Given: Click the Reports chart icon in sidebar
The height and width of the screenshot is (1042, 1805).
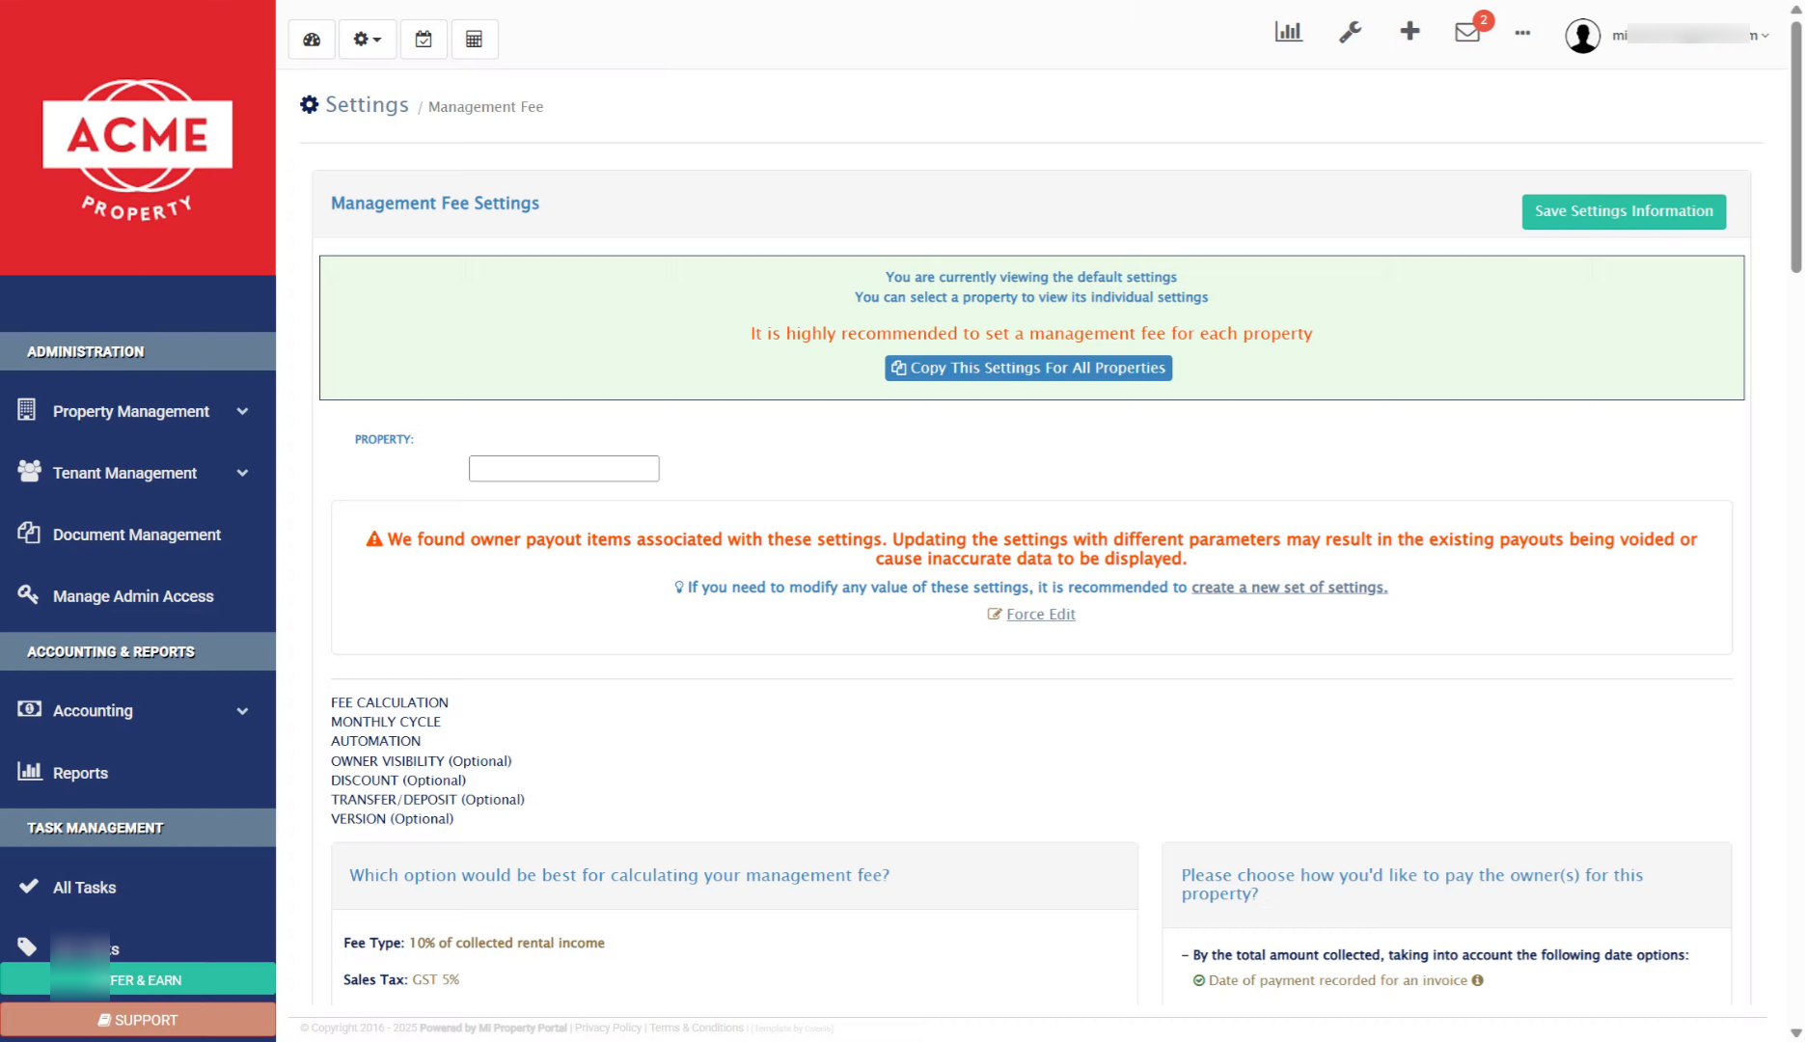Looking at the screenshot, I should pos(30,771).
